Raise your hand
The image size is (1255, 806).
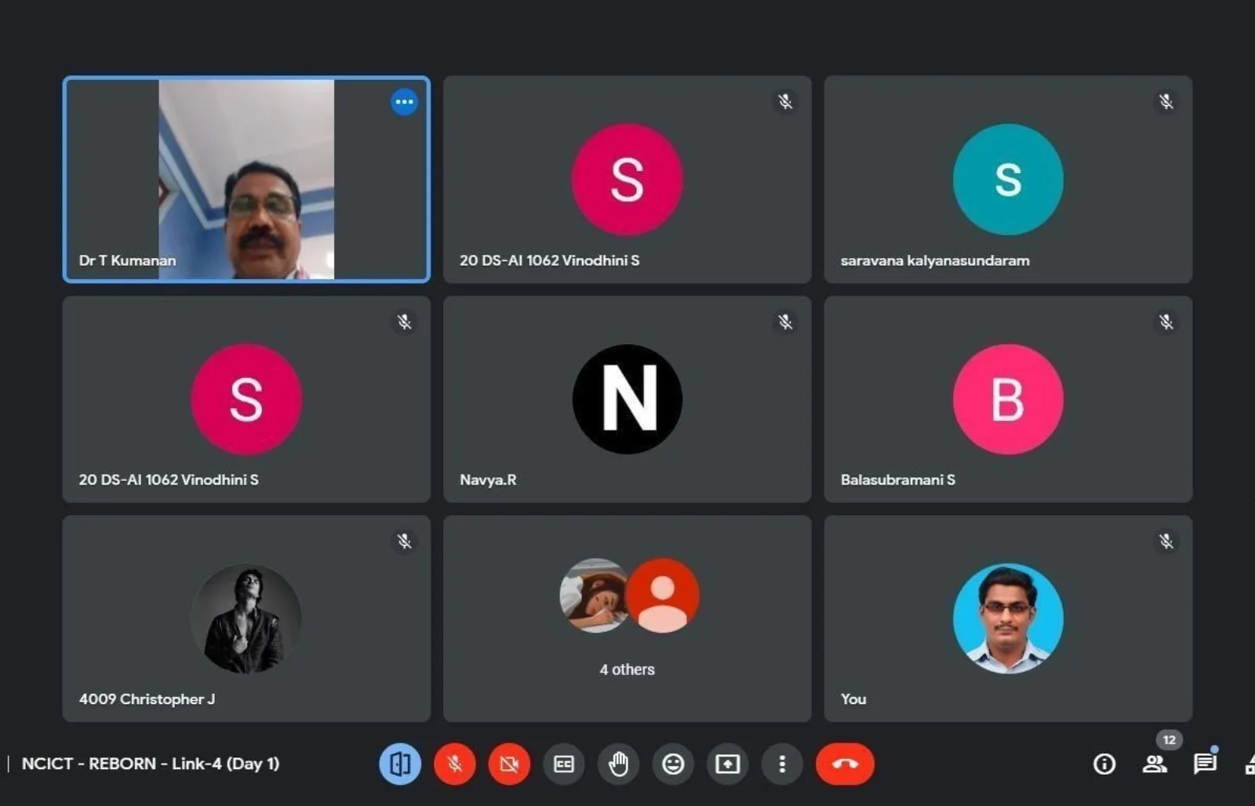[x=618, y=764]
